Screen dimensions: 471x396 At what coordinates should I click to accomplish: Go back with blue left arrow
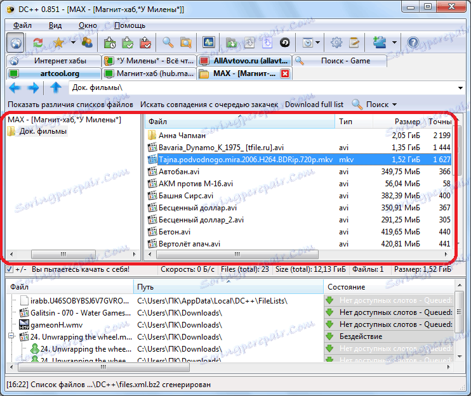pos(15,88)
